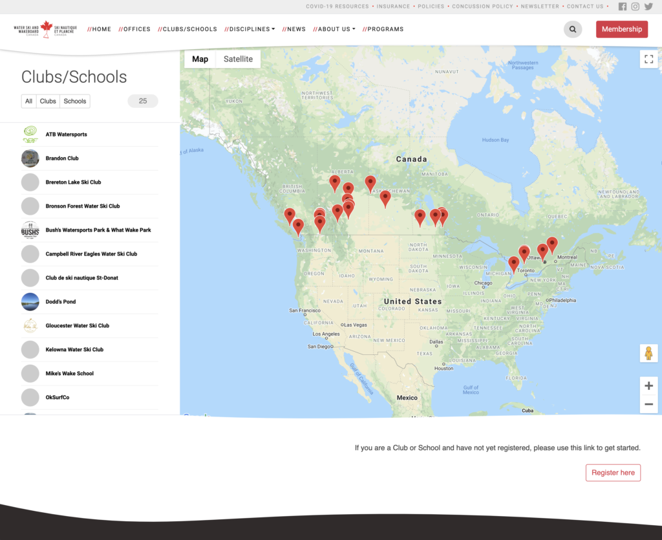Select the Street View pegman icon

click(x=649, y=353)
